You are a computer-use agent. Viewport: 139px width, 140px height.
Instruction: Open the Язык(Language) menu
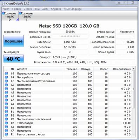pos(73,9)
